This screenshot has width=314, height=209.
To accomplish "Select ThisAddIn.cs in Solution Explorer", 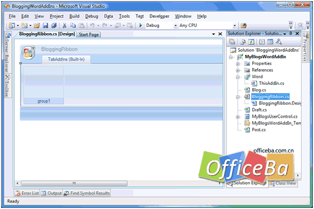I will (271, 83).
